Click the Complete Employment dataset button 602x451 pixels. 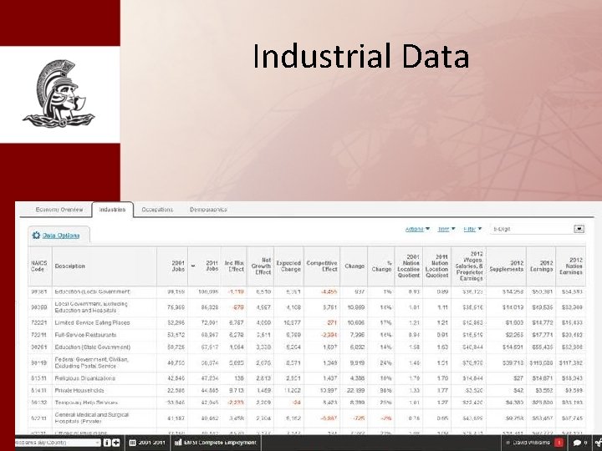click(215, 443)
